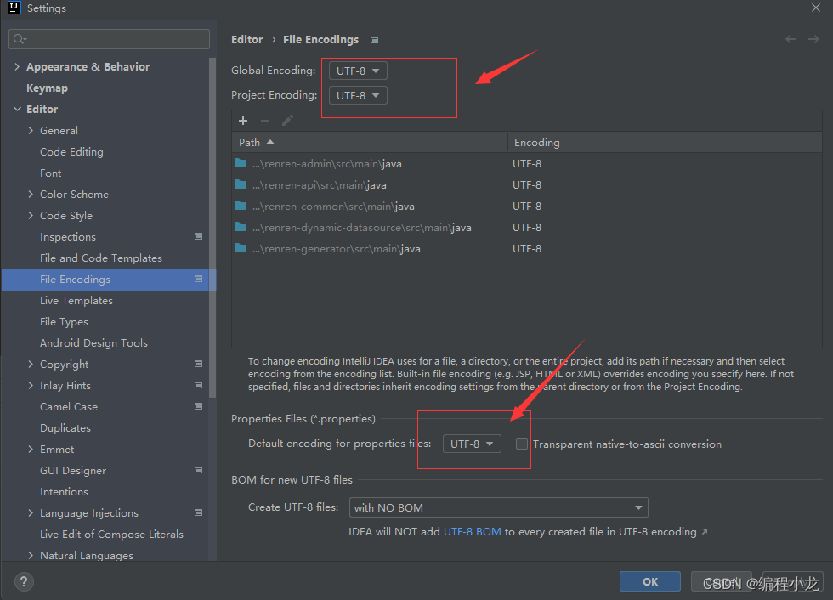Click the renren-dynamic-datasource folder icon
This screenshot has width=833, height=600.
pyautogui.click(x=241, y=227)
